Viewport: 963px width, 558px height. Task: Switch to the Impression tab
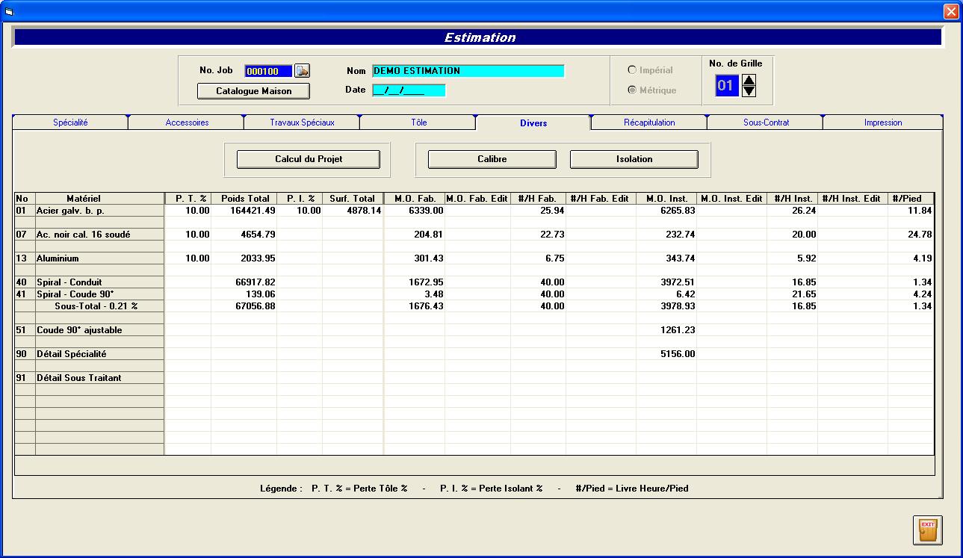[883, 123]
